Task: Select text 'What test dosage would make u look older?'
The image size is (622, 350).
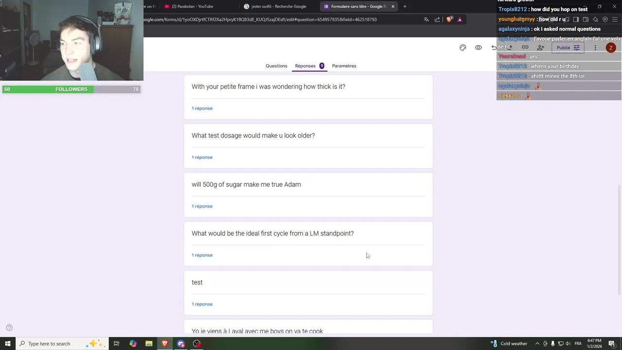Action: click(253, 136)
